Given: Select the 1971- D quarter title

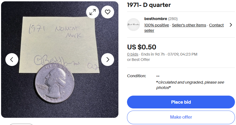Looking at the screenshot, I should (149, 5).
